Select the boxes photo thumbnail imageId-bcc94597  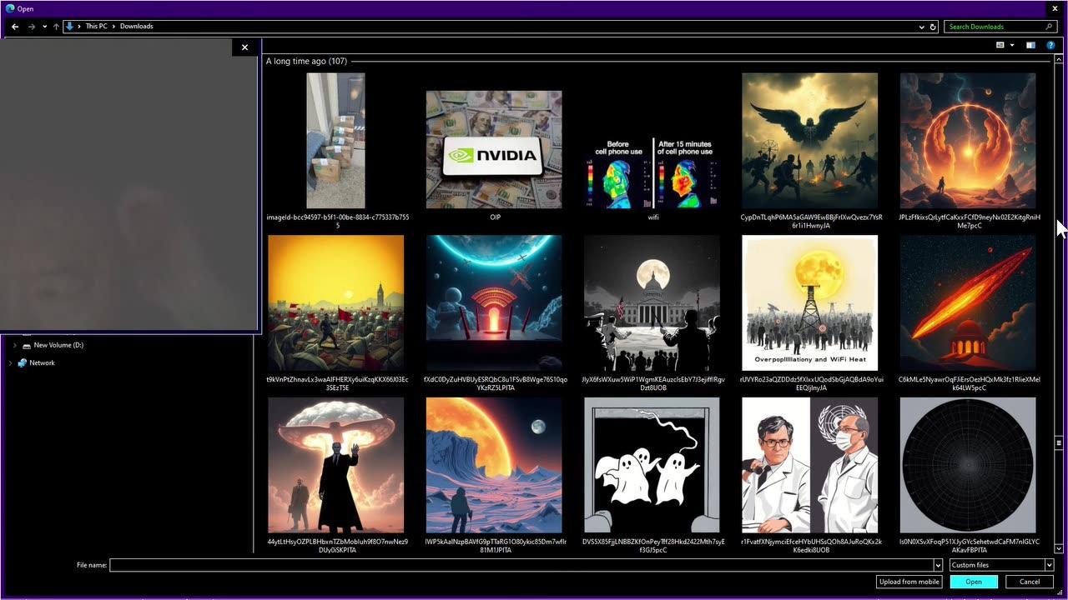tap(335, 141)
